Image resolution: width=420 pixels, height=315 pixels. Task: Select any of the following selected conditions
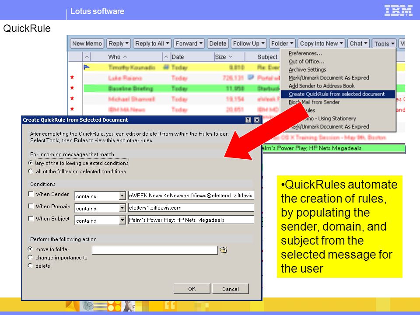(x=31, y=163)
